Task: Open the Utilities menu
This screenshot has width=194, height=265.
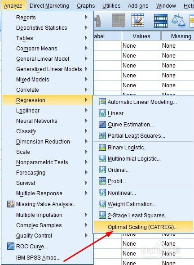Action: pos(111,6)
